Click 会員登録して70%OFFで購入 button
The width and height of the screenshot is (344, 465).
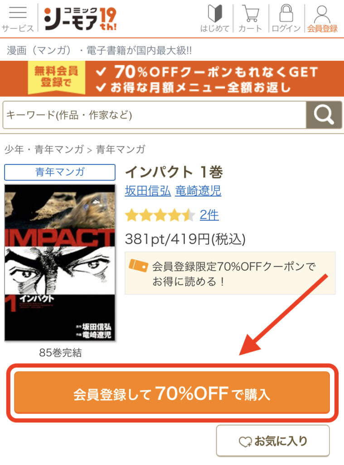coord(172,393)
